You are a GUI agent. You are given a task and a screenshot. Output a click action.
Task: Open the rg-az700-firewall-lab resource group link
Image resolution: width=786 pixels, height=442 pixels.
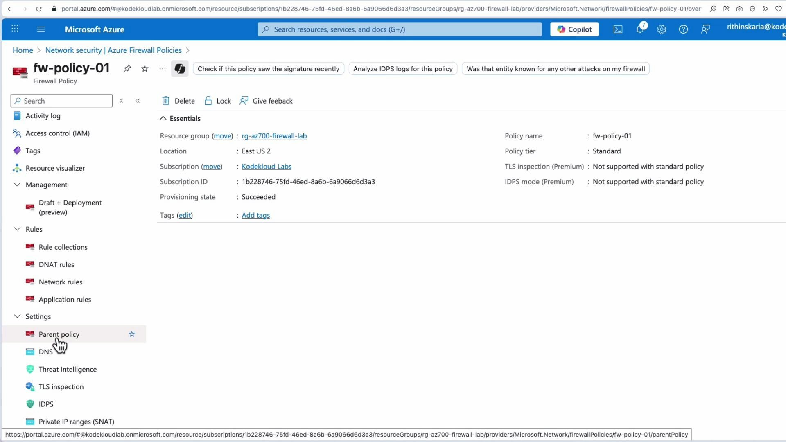274,136
